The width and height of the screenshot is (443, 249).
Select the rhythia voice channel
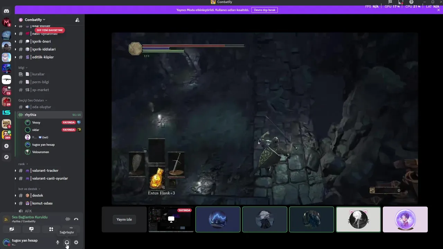pyautogui.click(x=50, y=115)
